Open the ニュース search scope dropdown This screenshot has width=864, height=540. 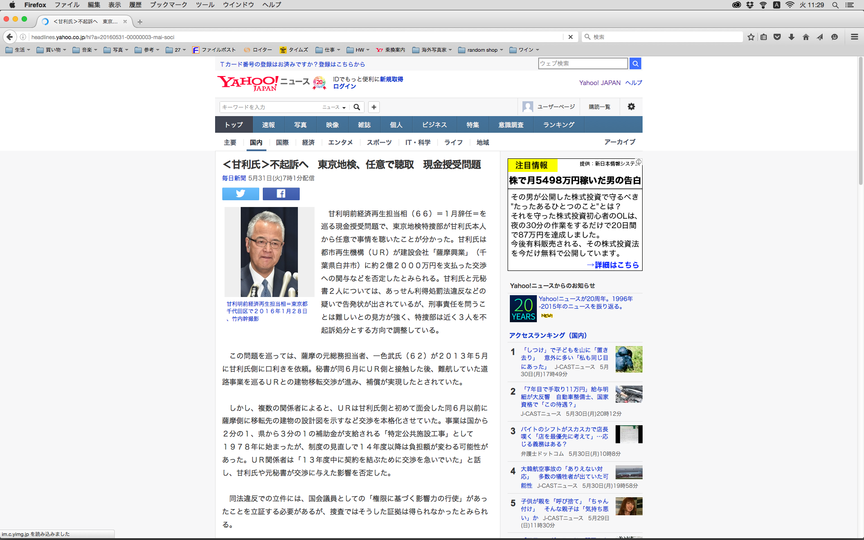click(333, 107)
